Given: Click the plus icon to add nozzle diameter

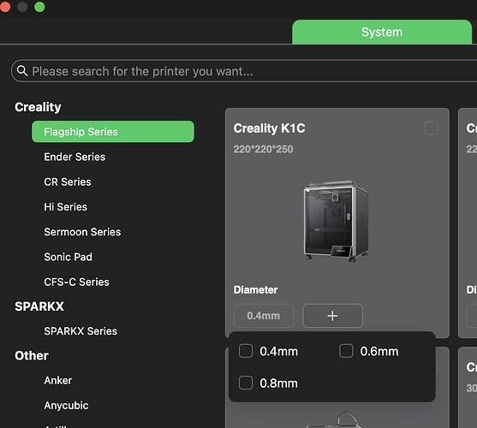Looking at the screenshot, I should pos(332,316).
